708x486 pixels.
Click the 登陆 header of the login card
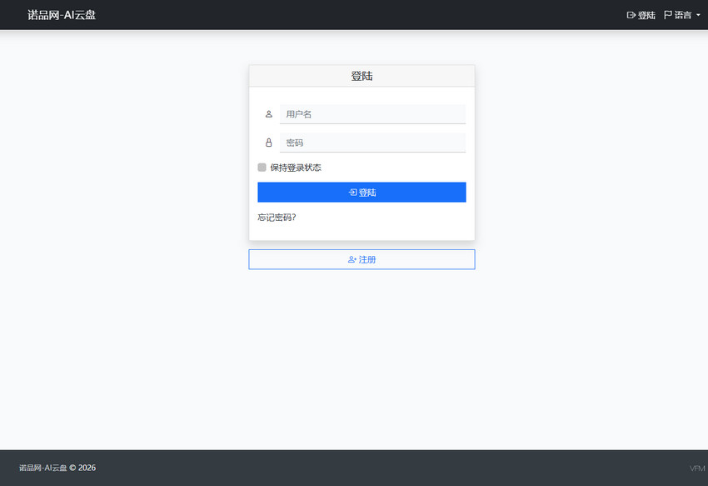click(361, 76)
